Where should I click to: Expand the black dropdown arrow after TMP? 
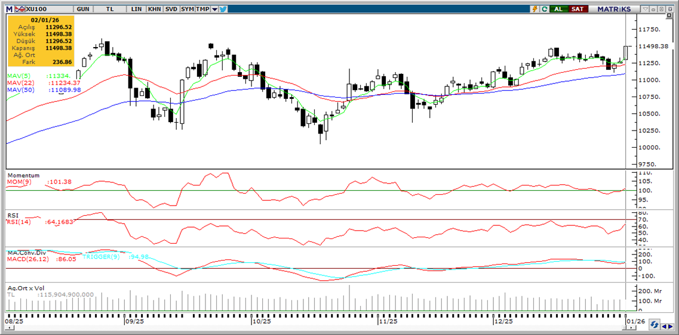coord(214,9)
